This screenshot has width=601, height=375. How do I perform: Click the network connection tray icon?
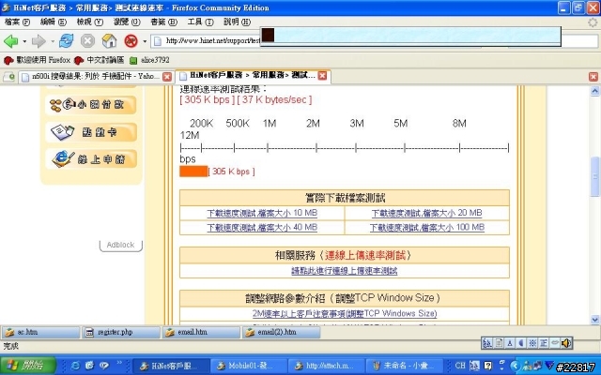pos(538,366)
